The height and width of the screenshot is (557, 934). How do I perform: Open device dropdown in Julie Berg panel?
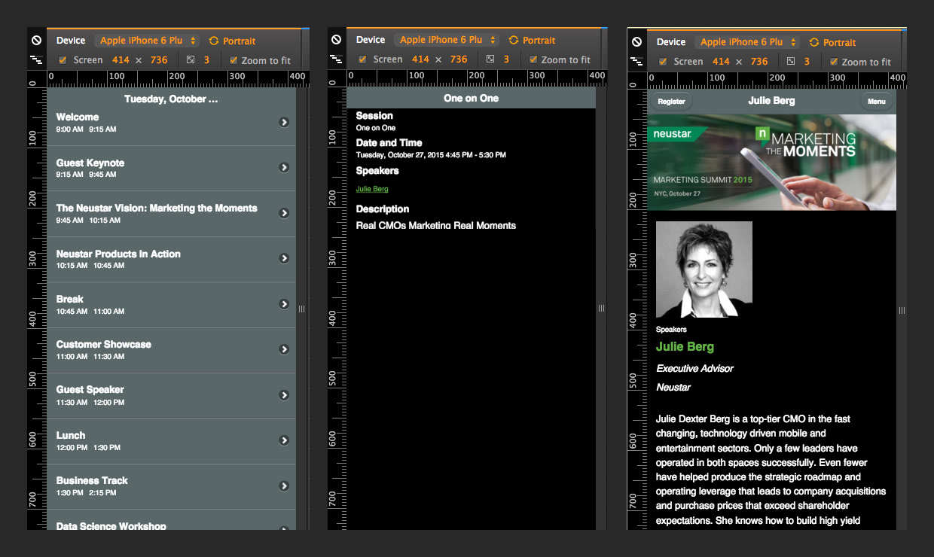(x=747, y=42)
